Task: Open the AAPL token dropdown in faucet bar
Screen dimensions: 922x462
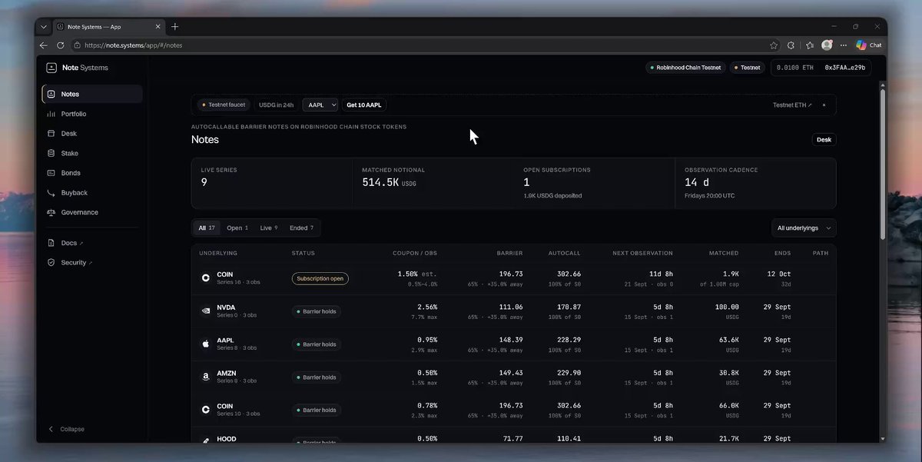Action: pos(320,105)
